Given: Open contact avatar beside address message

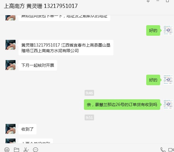Looking at the screenshot, I should pyautogui.click(x=11, y=45).
